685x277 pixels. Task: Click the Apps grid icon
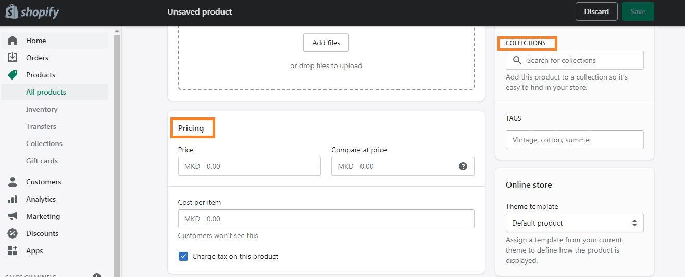coord(13,250)
